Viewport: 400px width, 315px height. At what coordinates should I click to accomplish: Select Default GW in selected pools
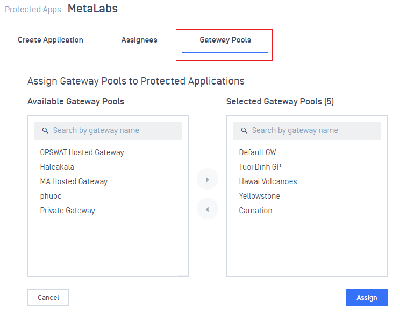258,152
